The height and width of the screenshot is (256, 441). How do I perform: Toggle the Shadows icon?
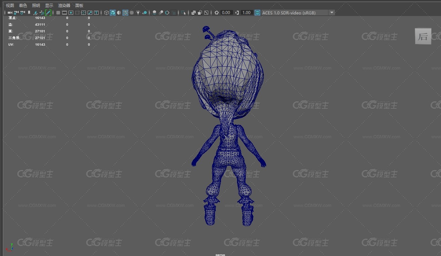tap(144, 13)
